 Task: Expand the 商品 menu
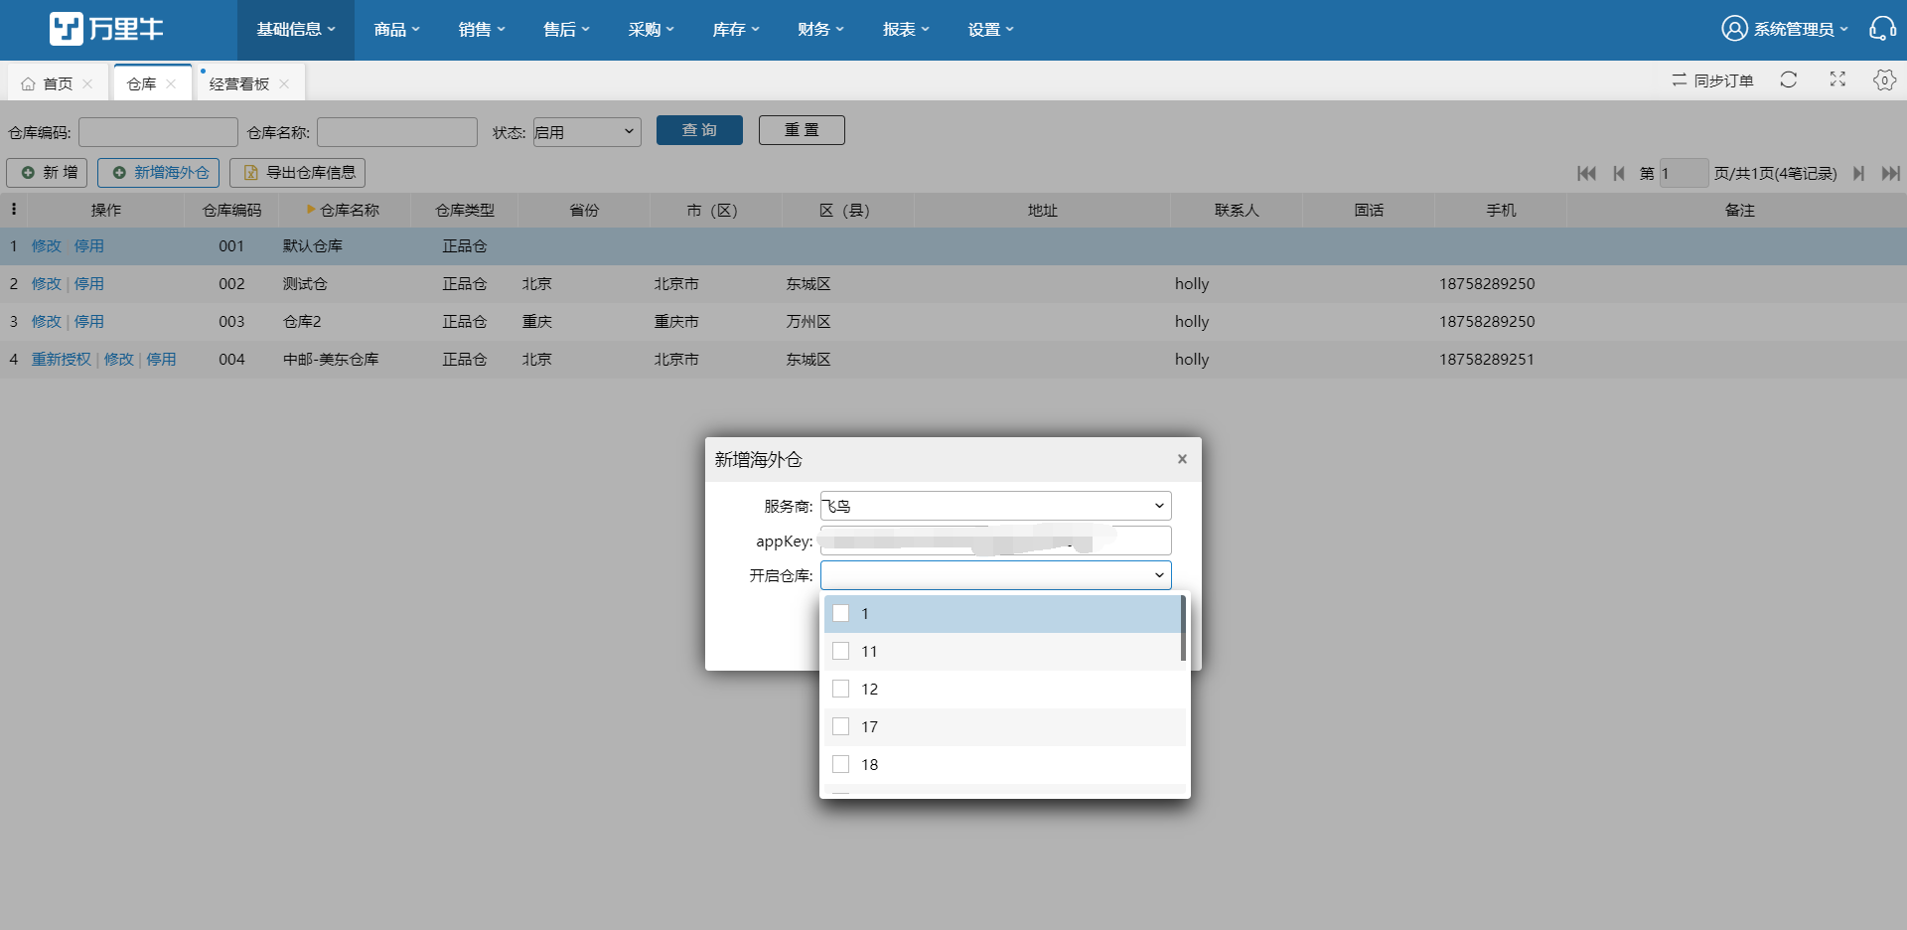(x=396, y=30)
